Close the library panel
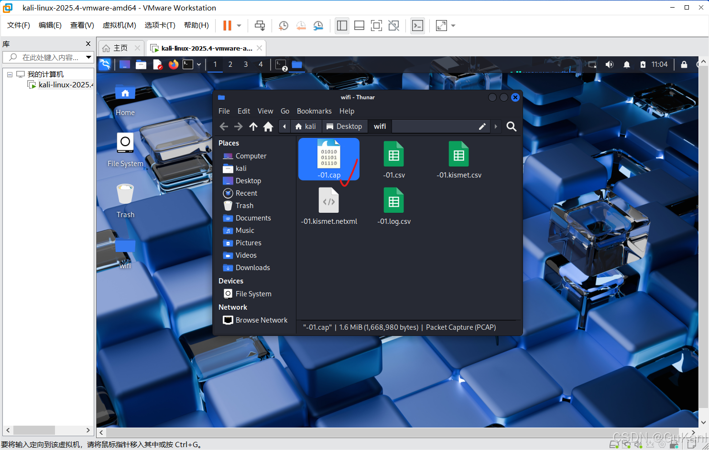The image size is (709, 450). pyautogui.click(x=88, y=44)
